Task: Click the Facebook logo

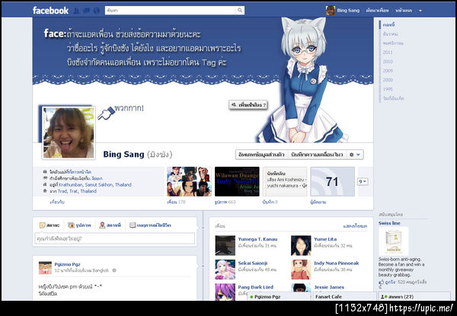Action: [50, 11]
